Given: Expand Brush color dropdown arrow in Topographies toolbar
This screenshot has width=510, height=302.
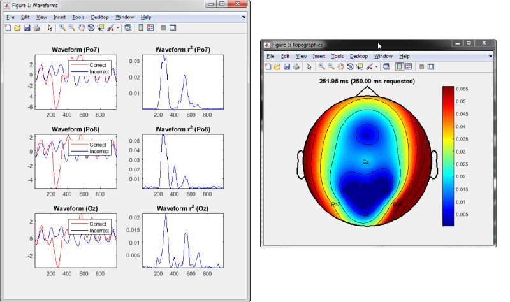Looking at the screenshot, I should coord(376,67).
